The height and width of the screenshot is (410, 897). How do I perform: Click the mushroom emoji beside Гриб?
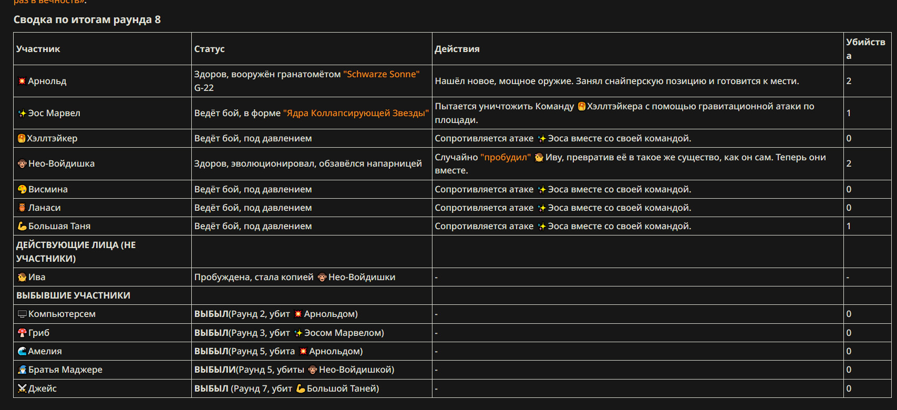pyautogui.click(x=22, y=333)
